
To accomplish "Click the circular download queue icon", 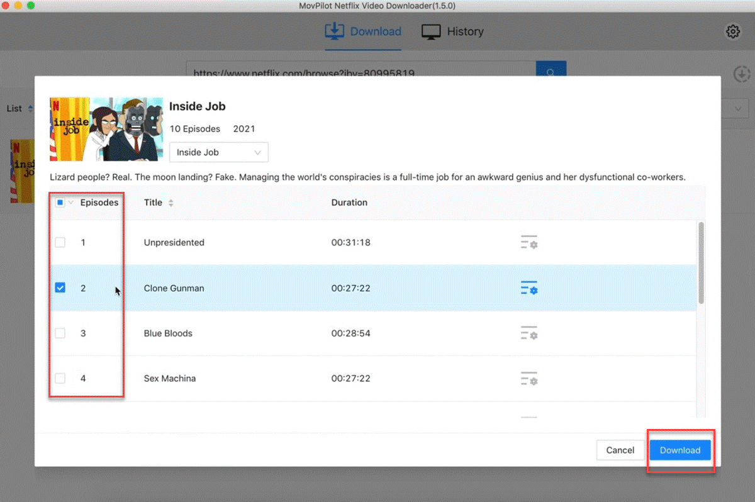I will point(742,74).
